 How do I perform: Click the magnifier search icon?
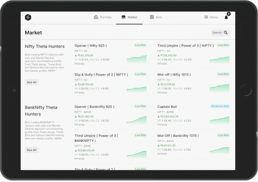pyautogui.click(x=226, y=33)
